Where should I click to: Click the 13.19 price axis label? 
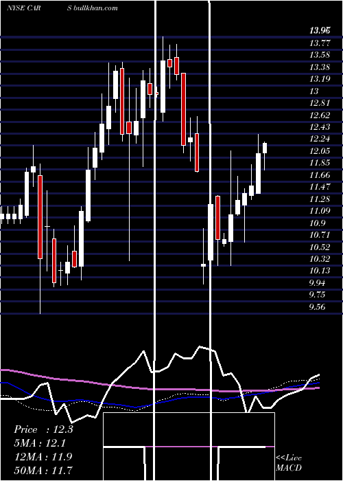[x=320, y=79]
